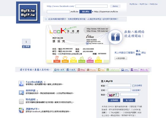Click the demo button
Screen dimensions: 166x118
pyautogui.click(x=115, y=6)
